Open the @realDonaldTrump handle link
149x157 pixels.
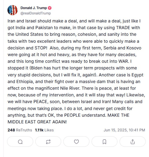[x=35, y=13]
